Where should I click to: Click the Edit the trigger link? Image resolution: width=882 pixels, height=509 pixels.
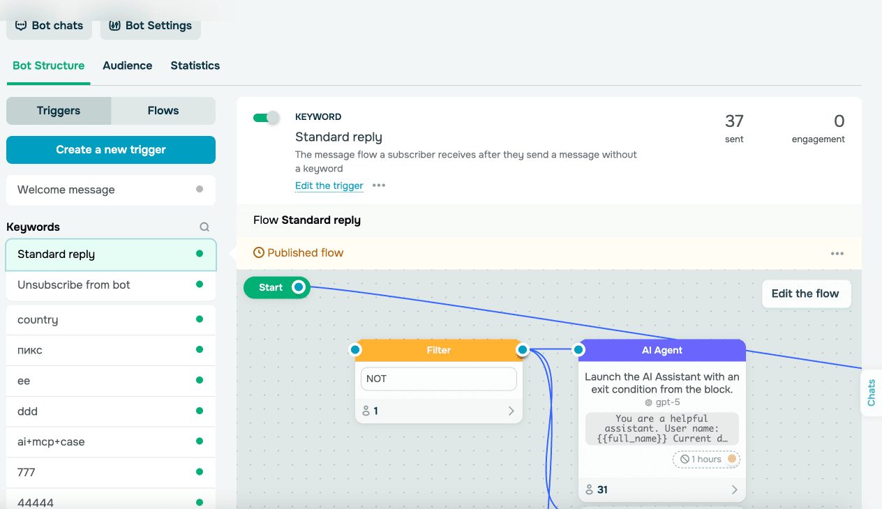(329, 185)
